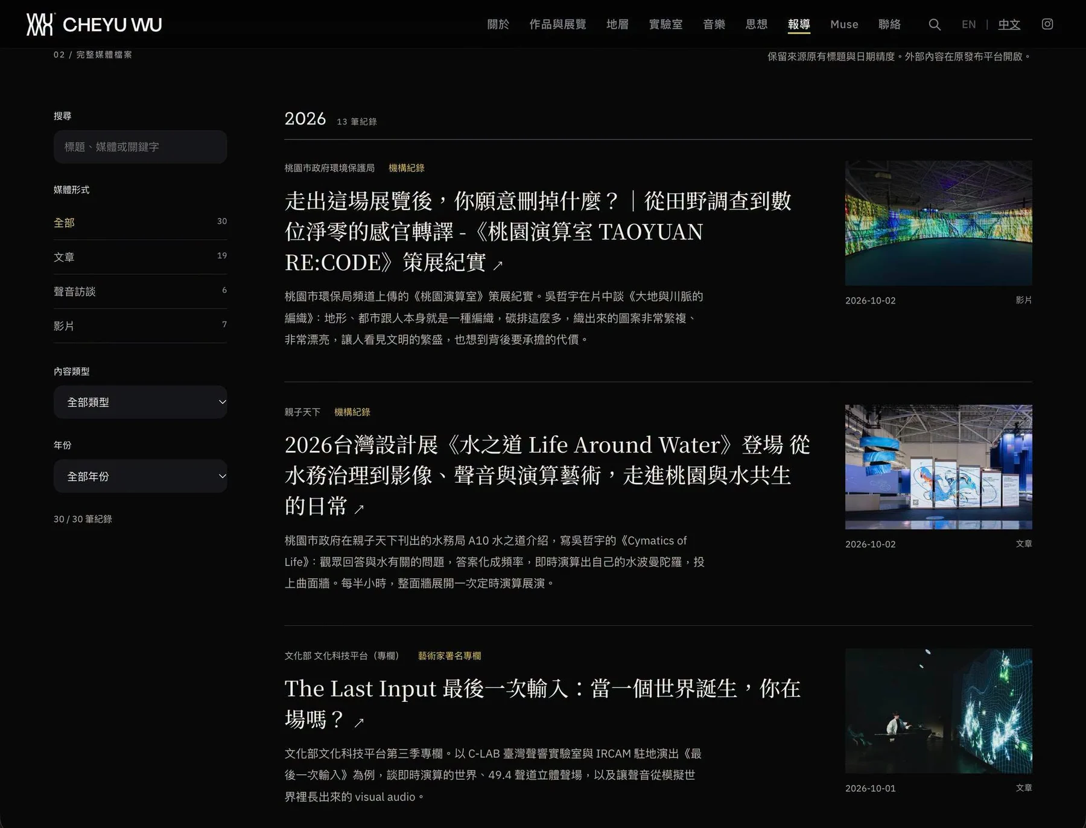Open The Last Input 最後一次輸入 article link
The height and width of the screenshot is (828, 1086).
click(542, 704)
